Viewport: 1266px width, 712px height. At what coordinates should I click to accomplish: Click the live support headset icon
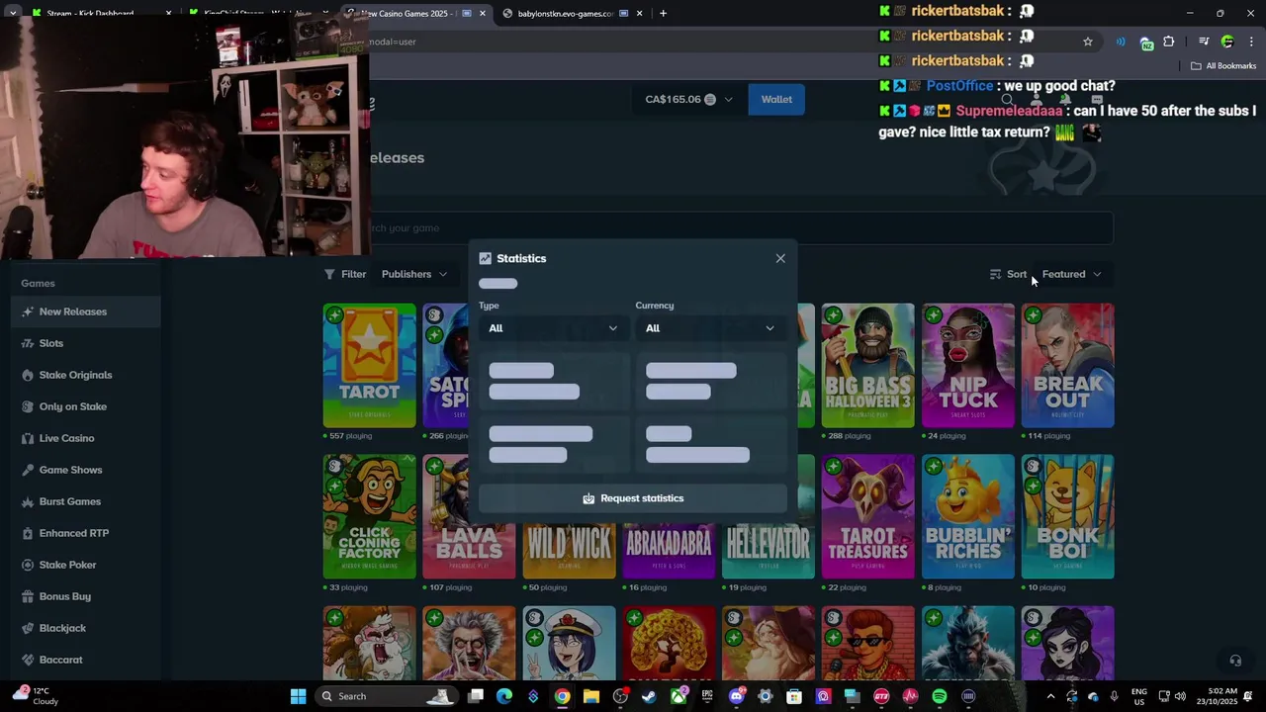1235,661
